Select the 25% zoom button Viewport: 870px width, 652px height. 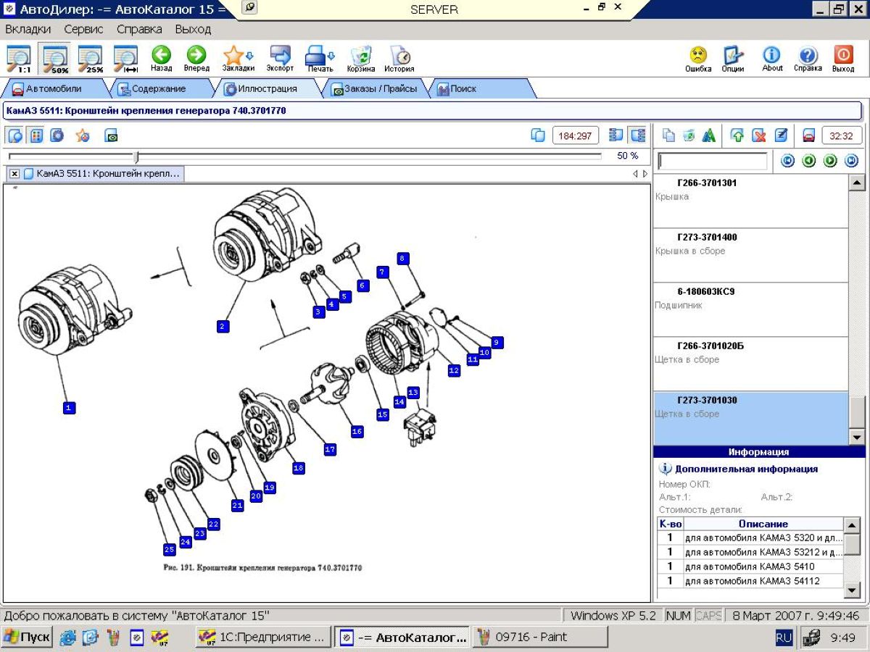[91, 59]
